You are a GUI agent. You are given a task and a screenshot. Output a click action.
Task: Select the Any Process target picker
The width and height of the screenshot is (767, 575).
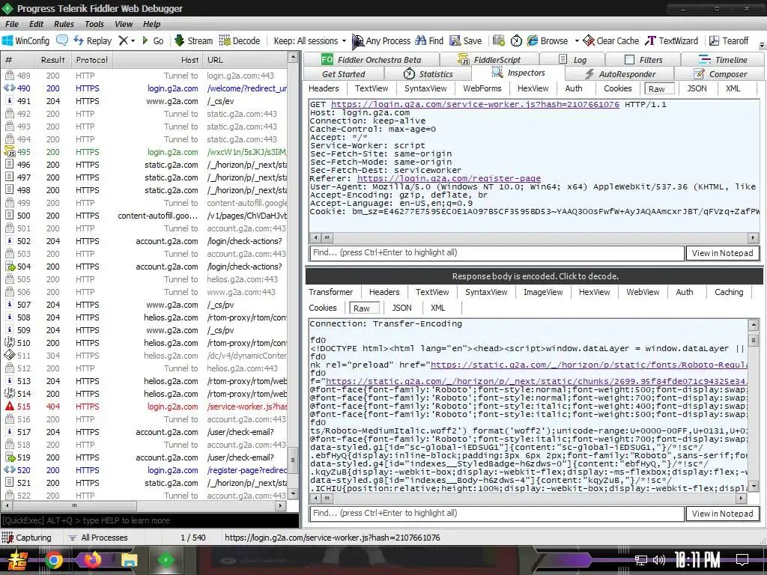click(381, 41)
